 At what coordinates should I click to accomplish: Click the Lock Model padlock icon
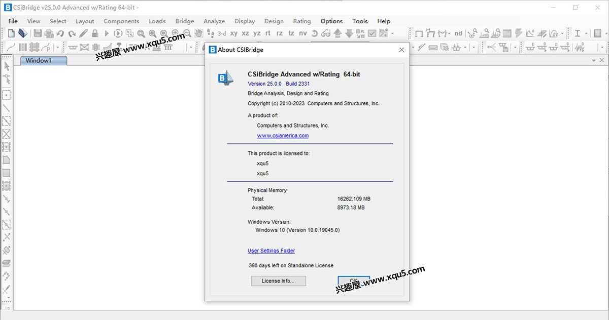tap(95, 33)
